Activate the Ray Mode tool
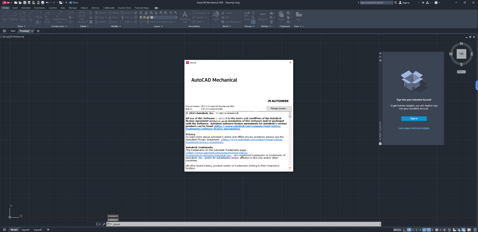478x232 pixels. tap(47, 17)
